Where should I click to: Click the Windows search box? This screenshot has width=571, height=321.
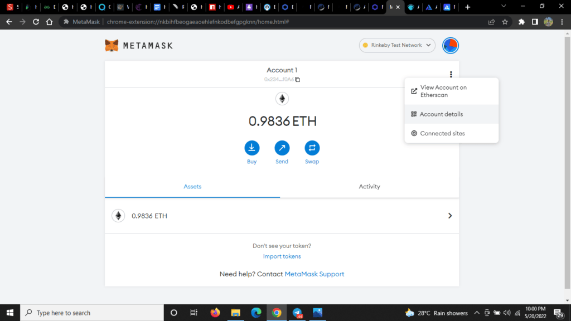click(92, 313)
